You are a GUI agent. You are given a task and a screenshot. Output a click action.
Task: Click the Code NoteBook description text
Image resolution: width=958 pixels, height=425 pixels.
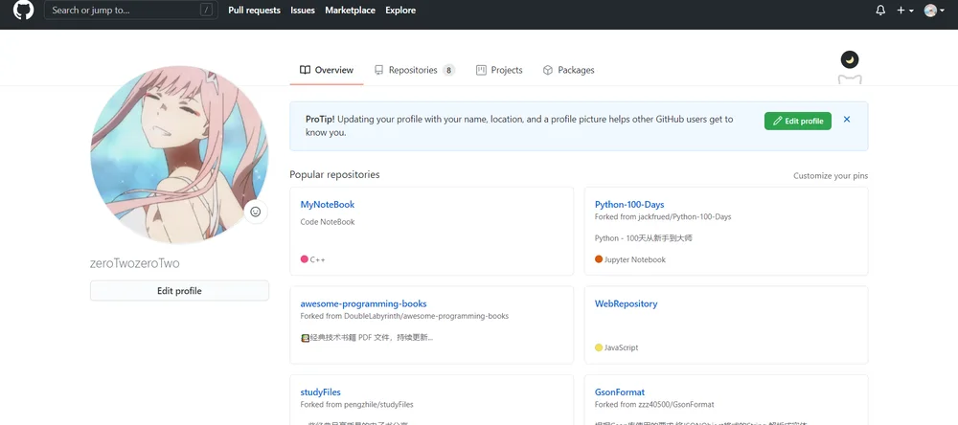[x=328, y=222]
